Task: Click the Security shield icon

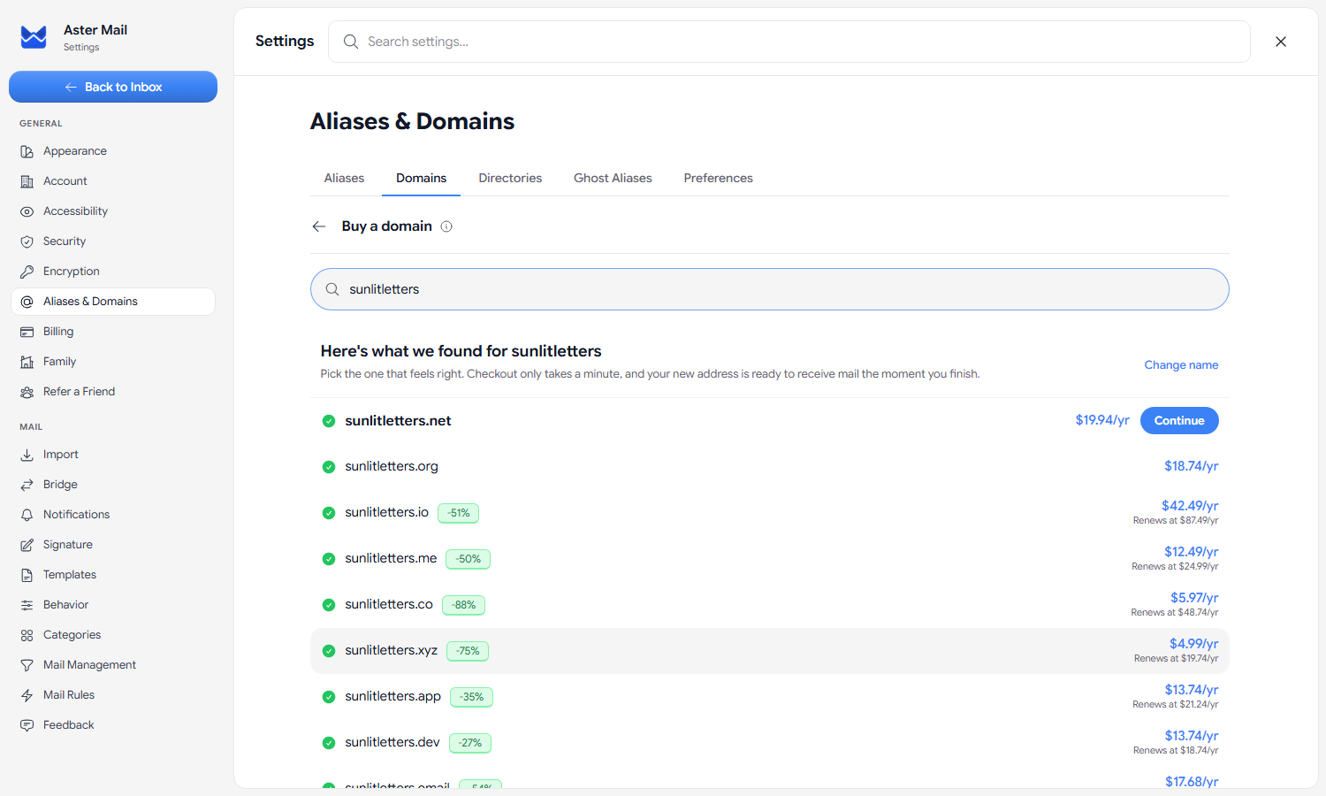Action: (x=27, y=241)
